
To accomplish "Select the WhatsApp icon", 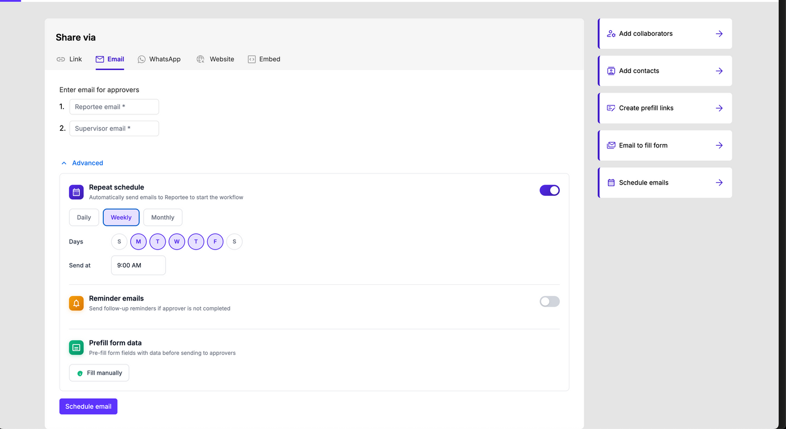I will coord(141,59).
